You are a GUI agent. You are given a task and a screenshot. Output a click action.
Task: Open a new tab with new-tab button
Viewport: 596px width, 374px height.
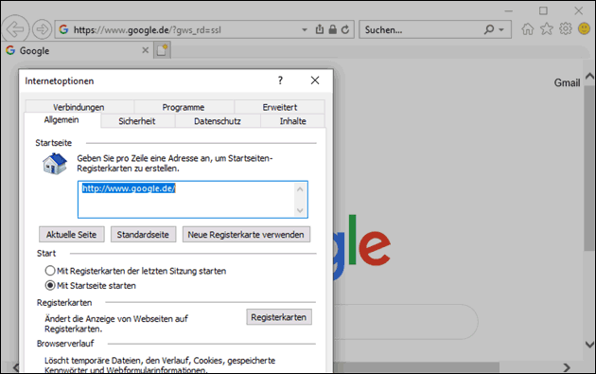pos(162,50)
